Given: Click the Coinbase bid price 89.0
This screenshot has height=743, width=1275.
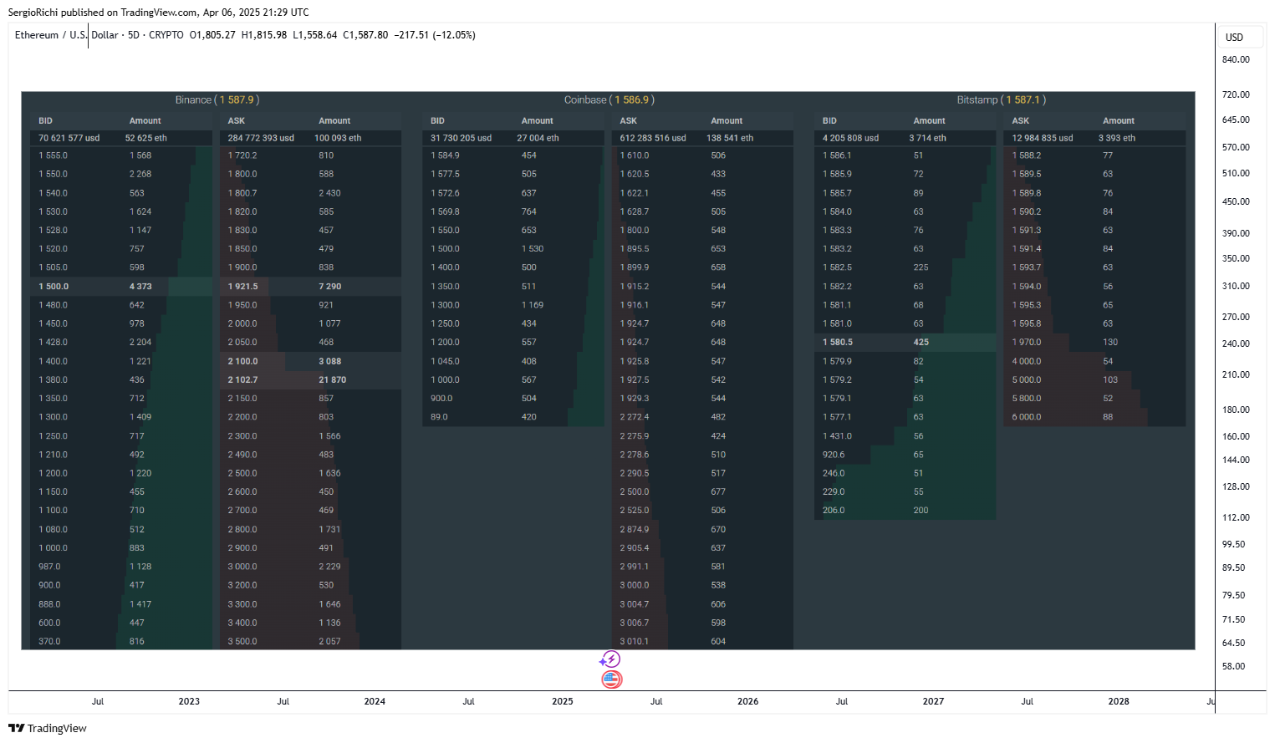Looking at the screenshot, I should 439,417.
